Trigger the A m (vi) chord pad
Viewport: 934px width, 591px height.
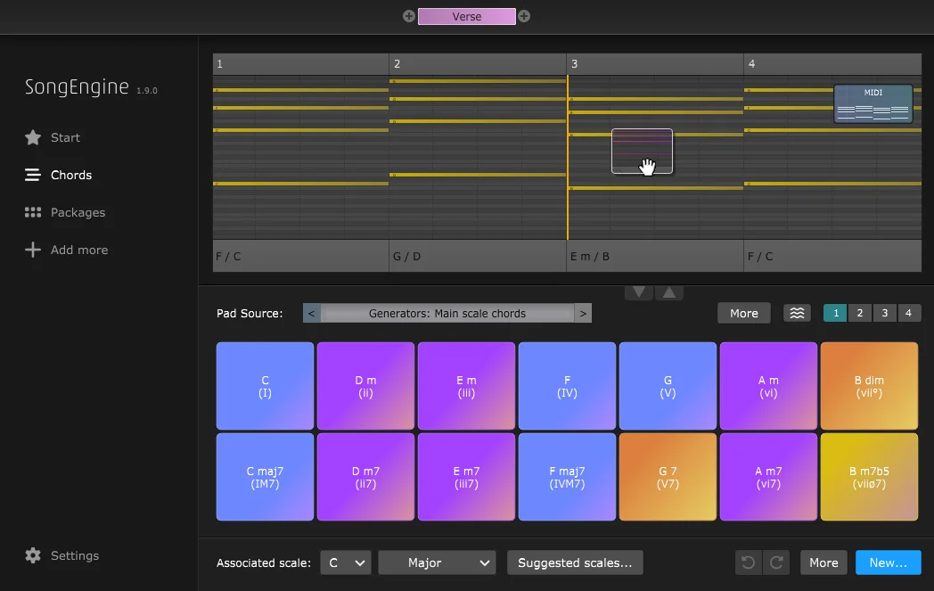click(768, 386)
